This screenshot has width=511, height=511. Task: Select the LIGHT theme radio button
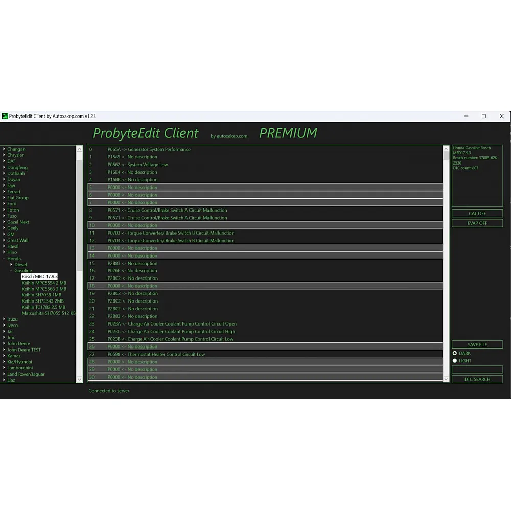(455, 361)
